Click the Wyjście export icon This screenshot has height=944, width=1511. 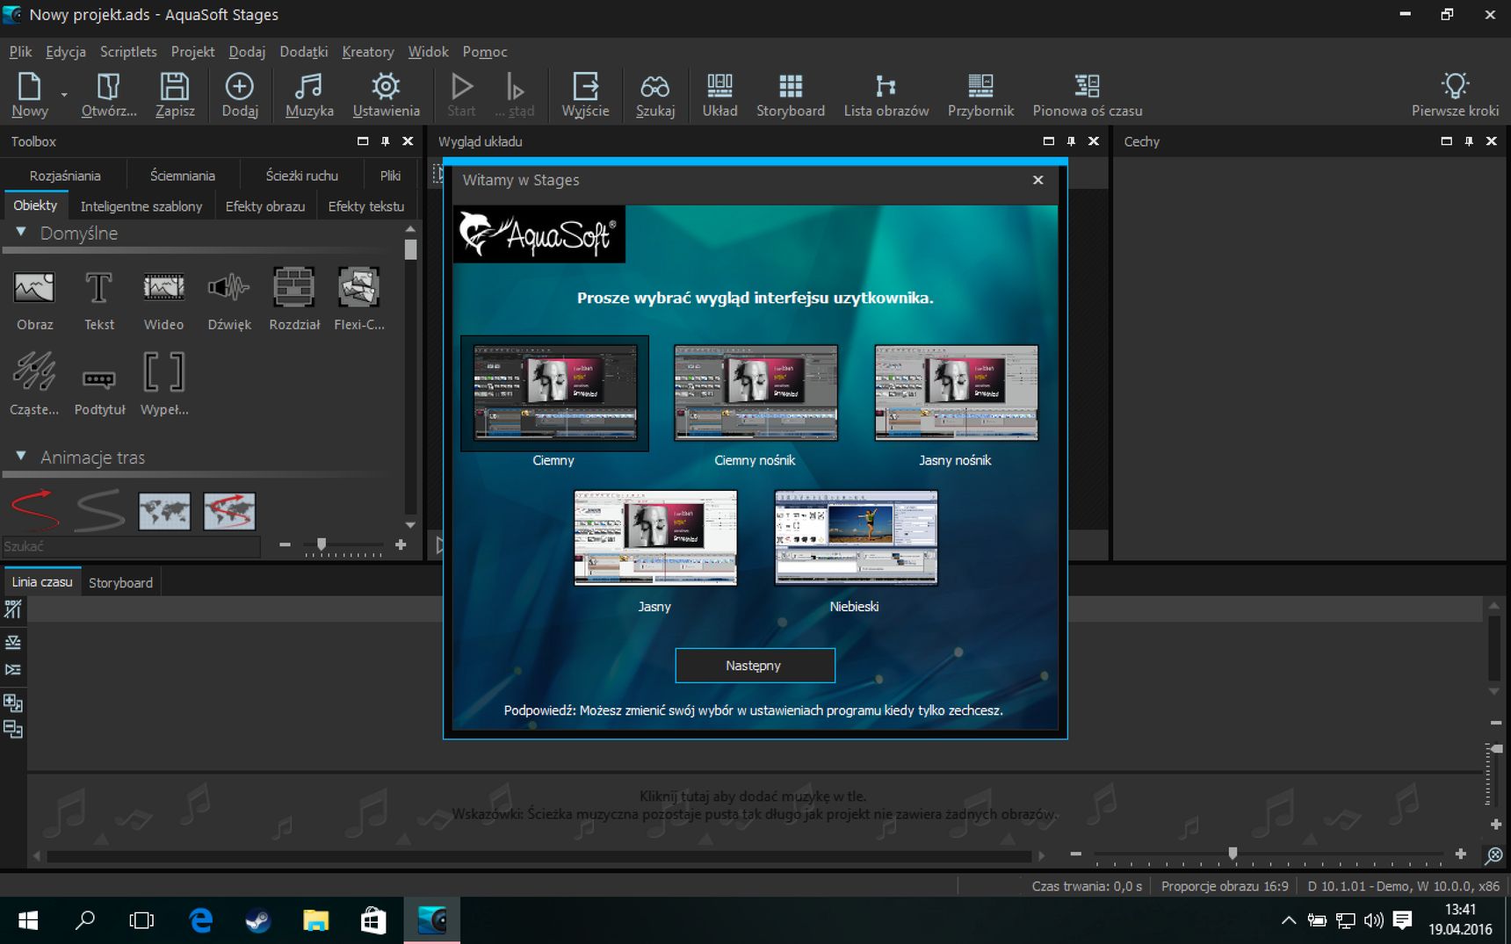tap(585, 94)
